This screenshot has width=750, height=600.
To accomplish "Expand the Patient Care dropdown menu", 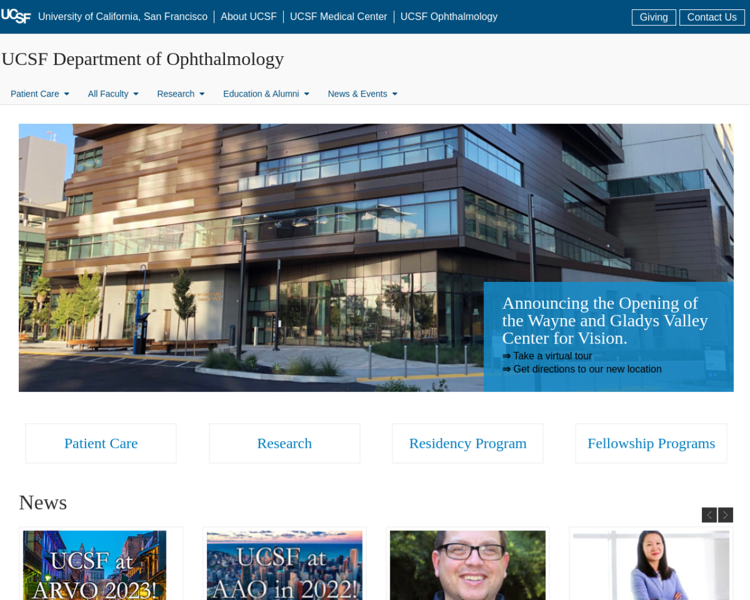I will [40, 94].
